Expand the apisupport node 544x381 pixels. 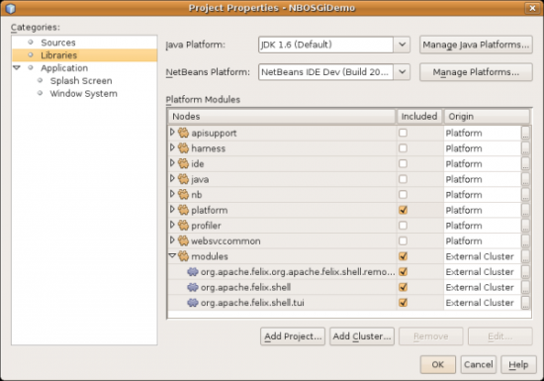click(172, 133)
